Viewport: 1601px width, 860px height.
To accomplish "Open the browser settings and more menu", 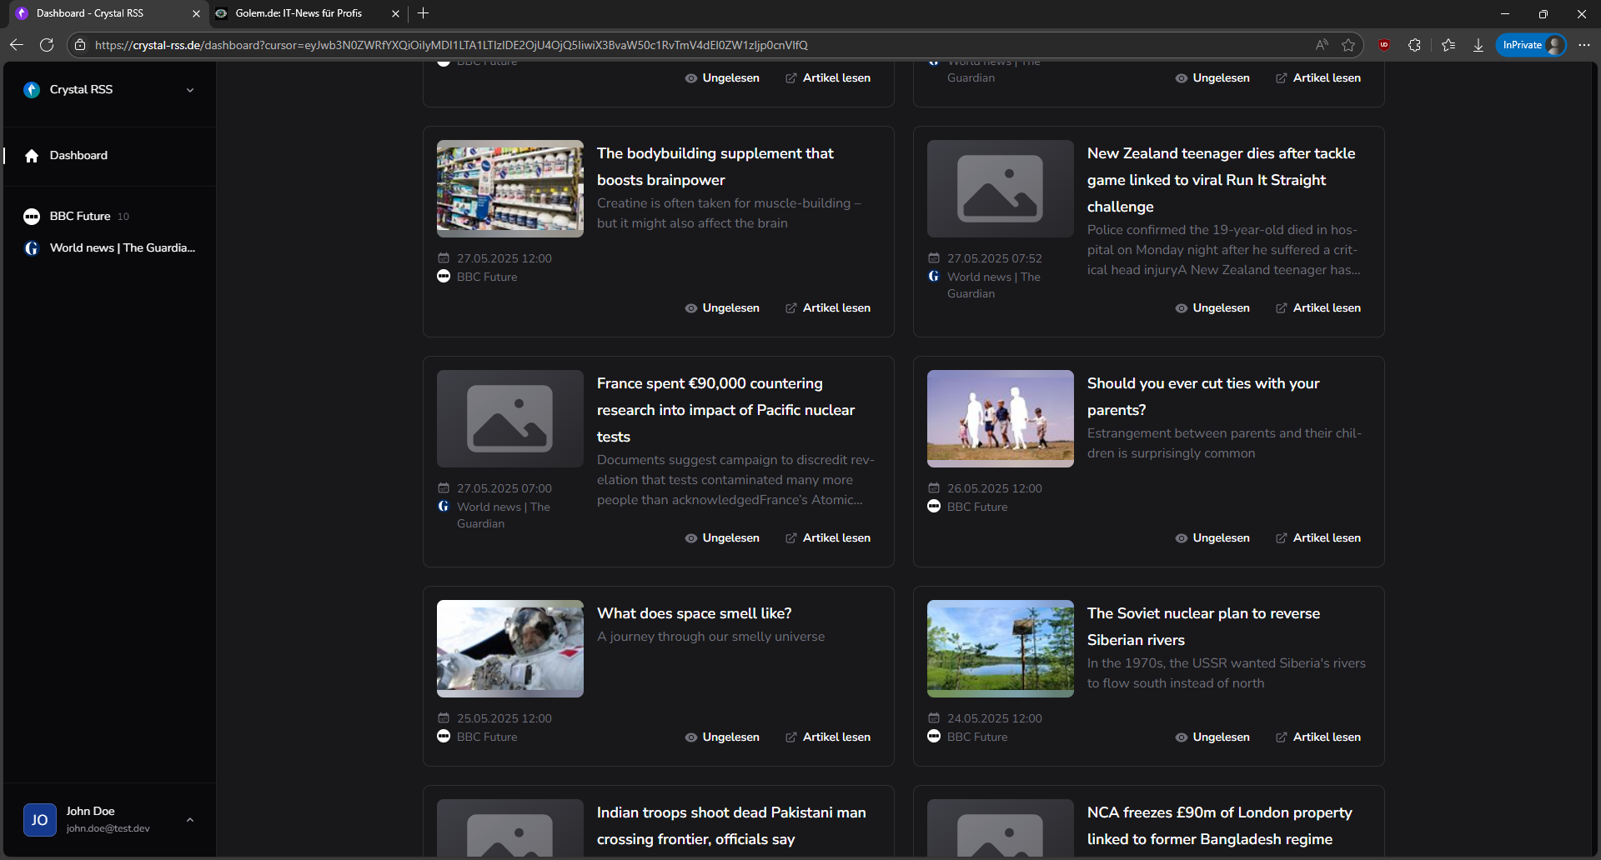I will (1584, 45).
